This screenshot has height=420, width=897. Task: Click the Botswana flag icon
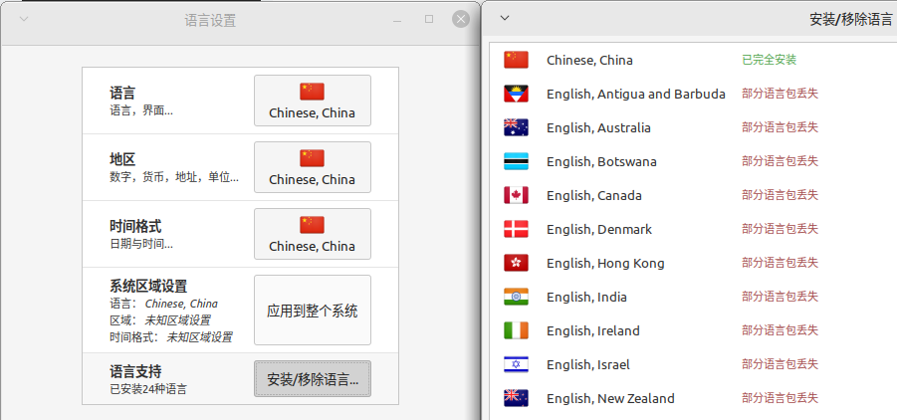(516, 161)
